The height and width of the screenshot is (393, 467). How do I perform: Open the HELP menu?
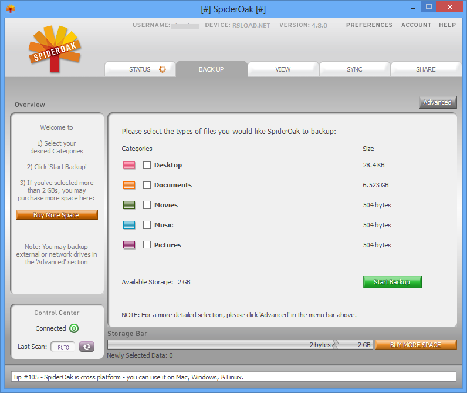coord(447,25)
